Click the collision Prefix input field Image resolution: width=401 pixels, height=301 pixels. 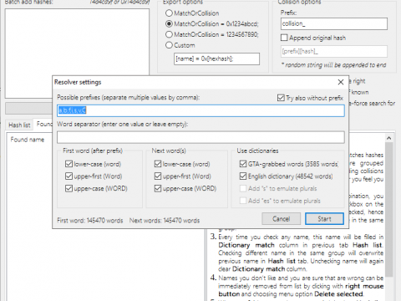(x=334, y=23)
